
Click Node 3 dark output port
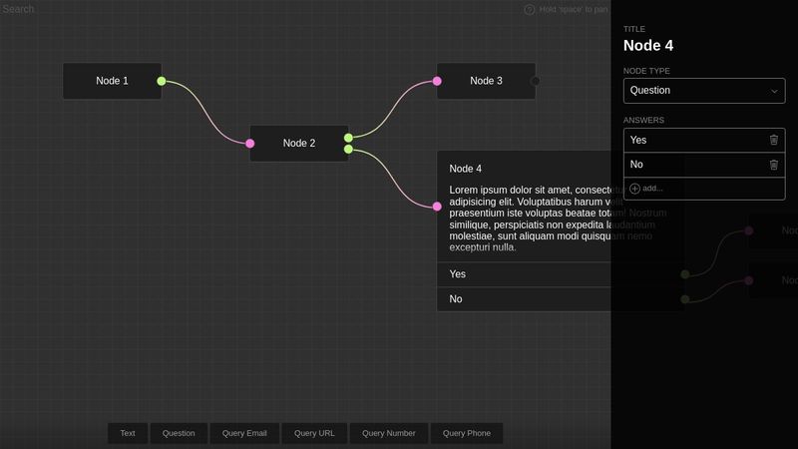[x=536, y=81]
